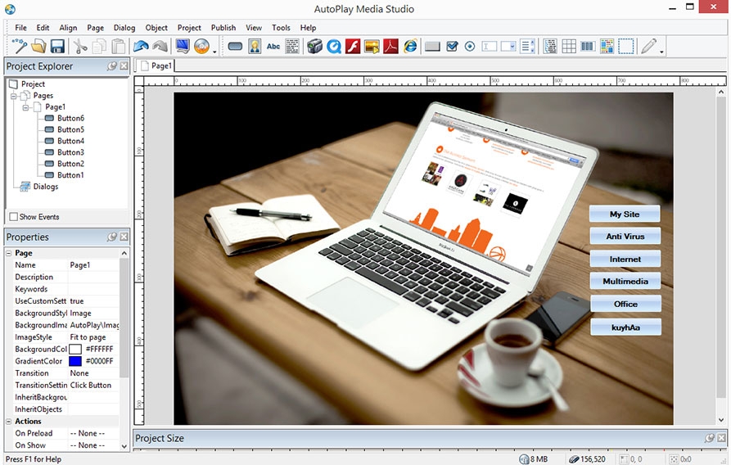Click the Undo arrow icon
731x465 pixels.
pyautogui.click(x=140, y=47)
